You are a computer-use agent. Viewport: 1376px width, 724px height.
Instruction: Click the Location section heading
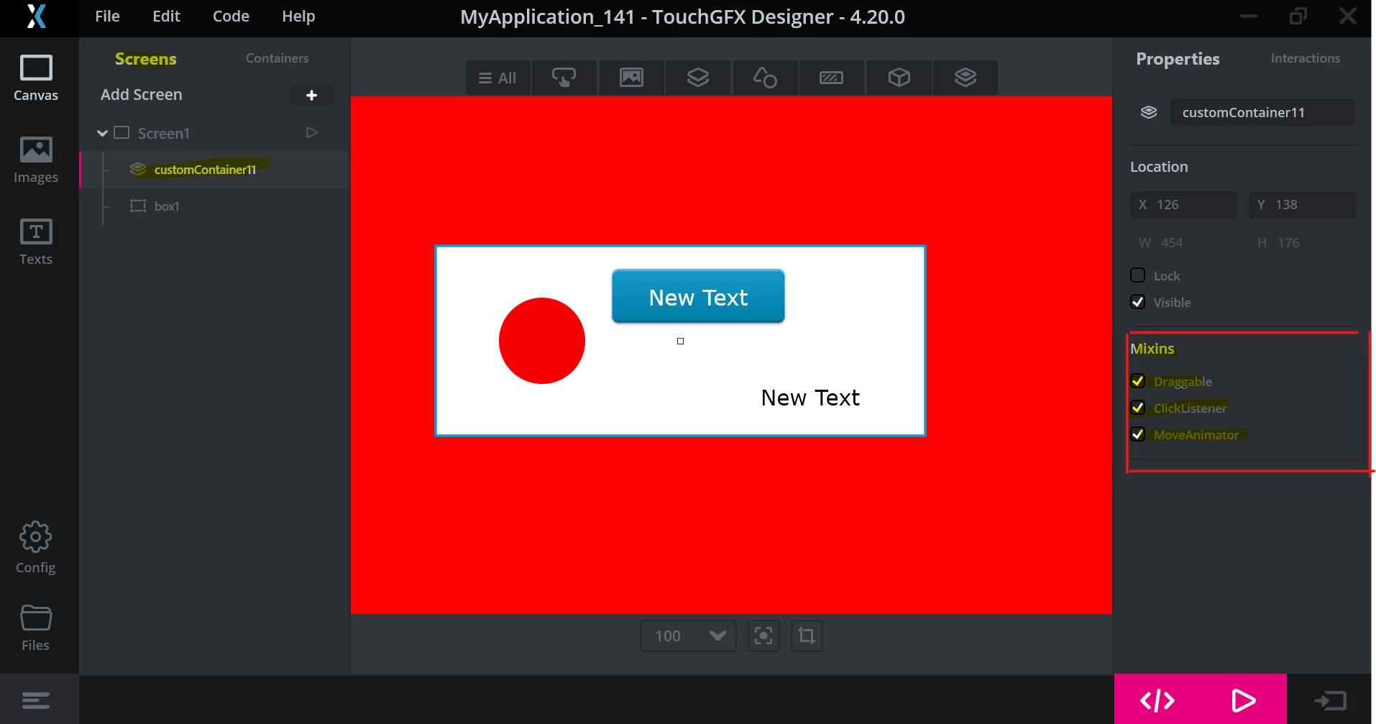[1159, 167]
